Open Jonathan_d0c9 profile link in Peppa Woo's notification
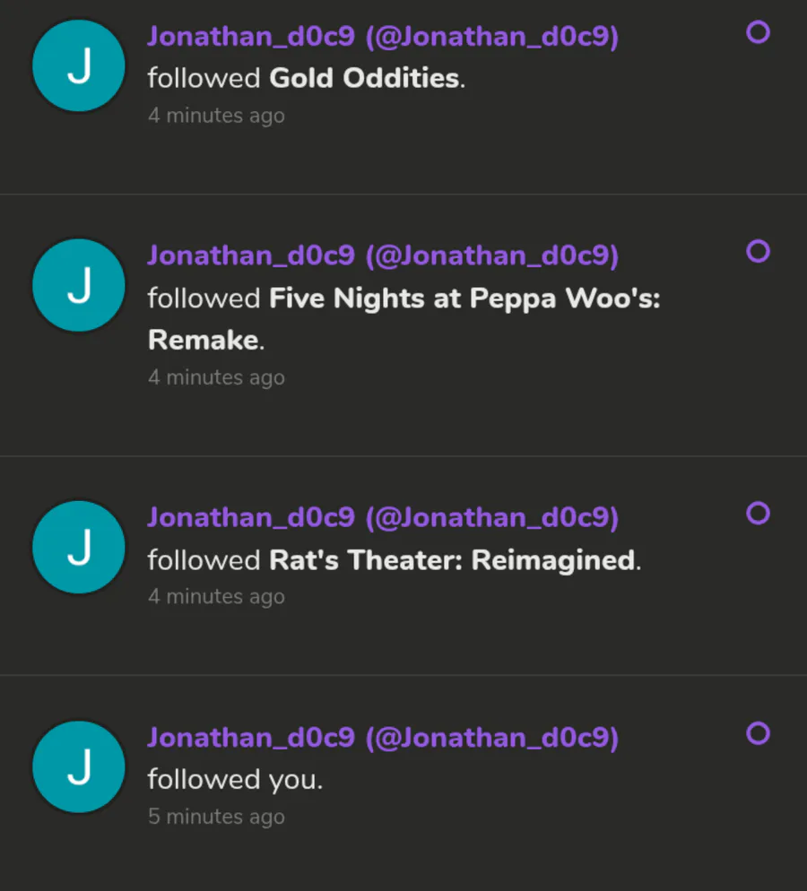This screenshot has width=807, height=891. click(383, 255)
